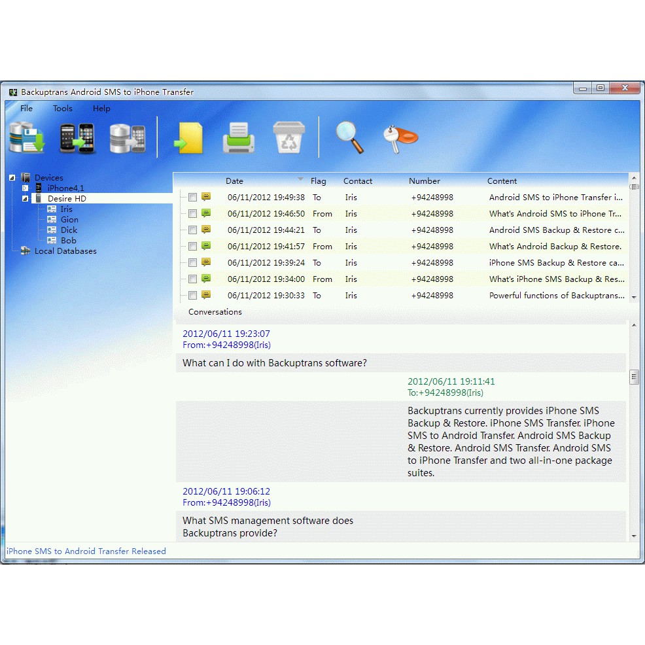Collapse the Devices tree node
This screenshot has height=645, width=645.
pyautogui.click(x=12, y=178)
